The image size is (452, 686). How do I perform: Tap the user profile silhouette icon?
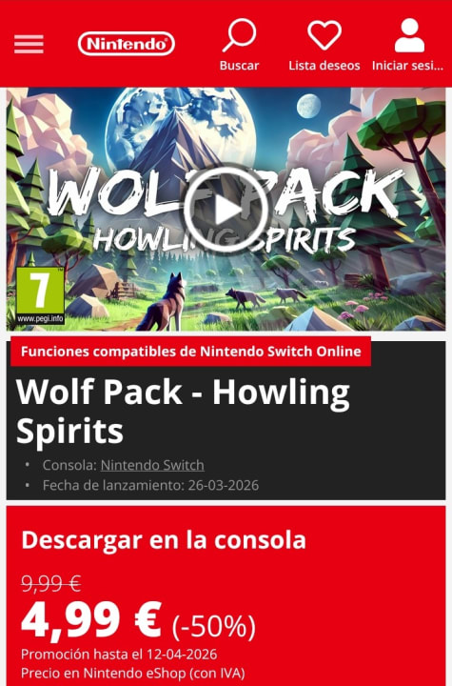point(409,35)
